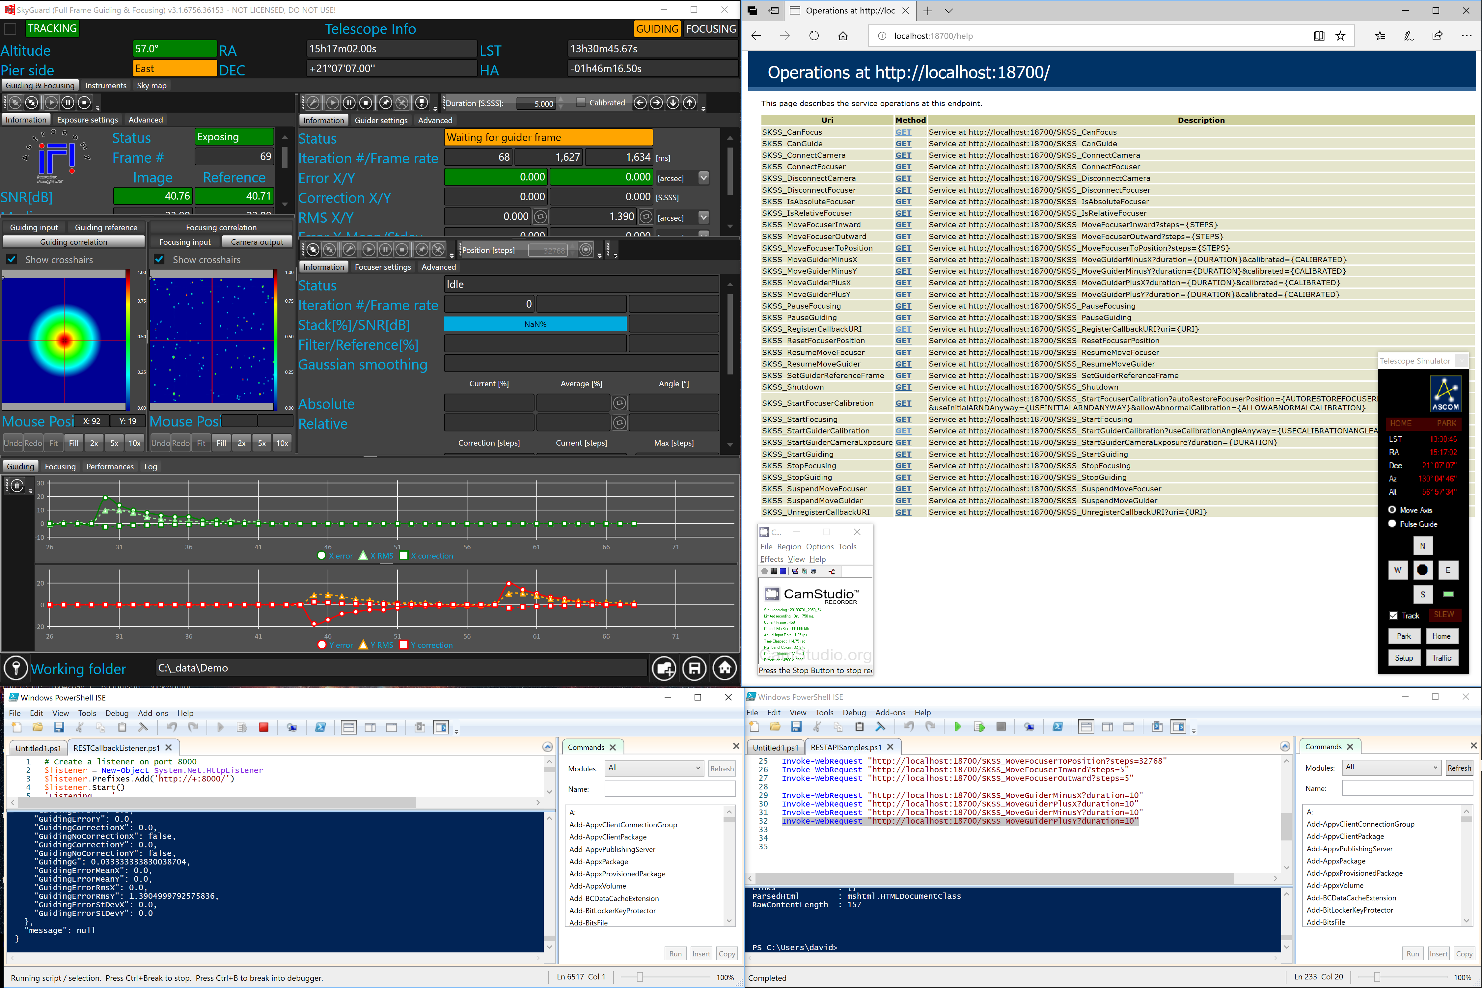
Task: Click the Park button in Telescope Simulator
Action: click(1403, 636)
